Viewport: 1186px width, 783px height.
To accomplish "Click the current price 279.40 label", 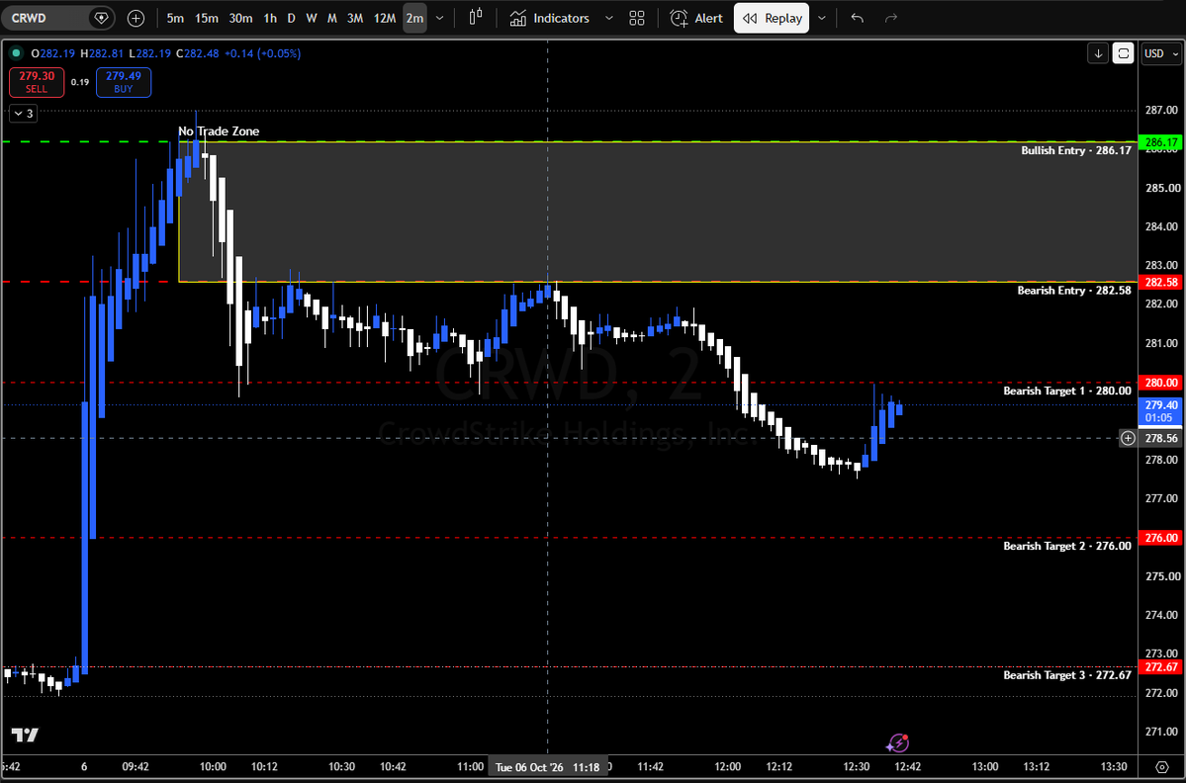I will tap(1160, 411).
